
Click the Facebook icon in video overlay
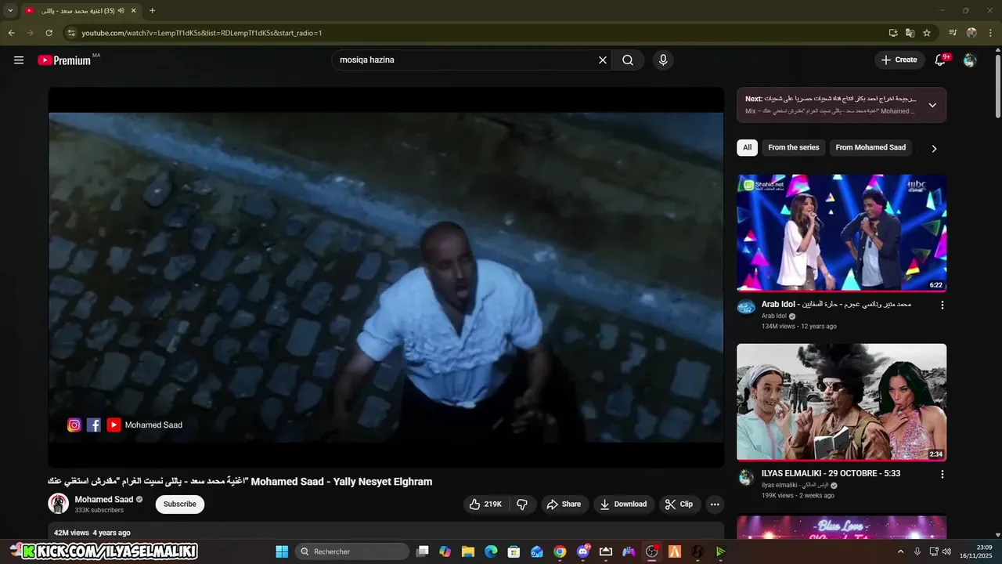[94, 425]
